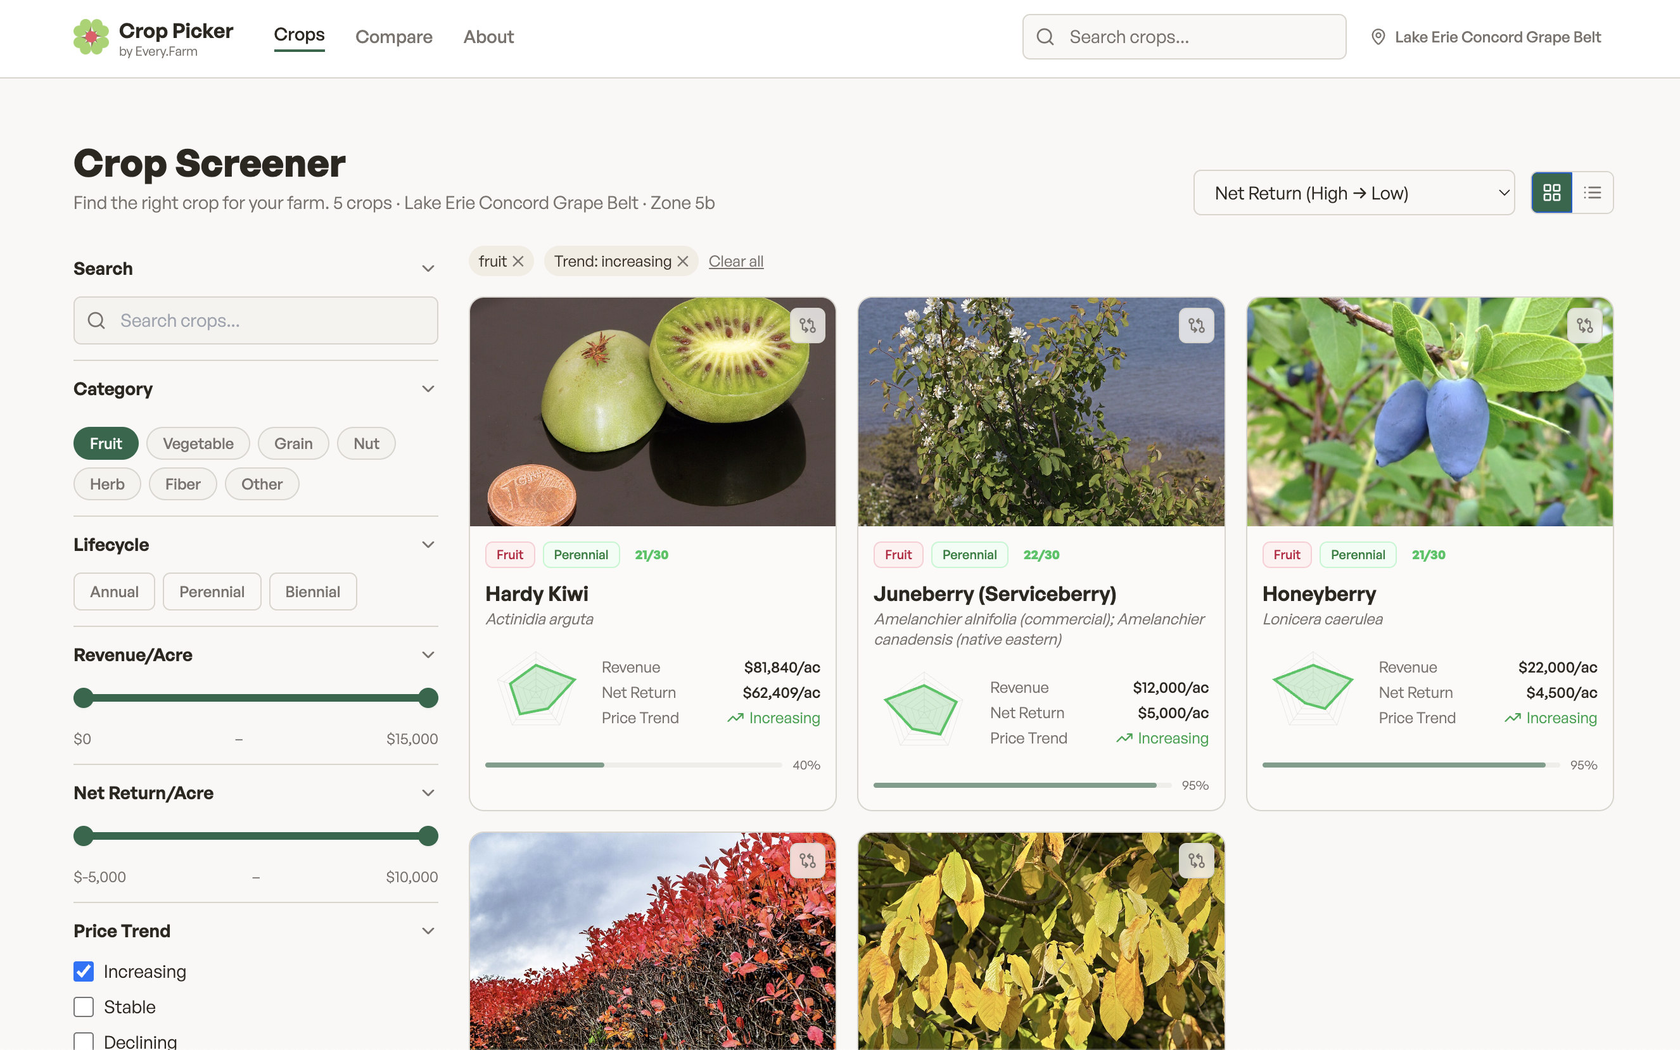Click the compare icon on Hardy Kiwi card
1680x1050 pixels.
coord(807,325)
